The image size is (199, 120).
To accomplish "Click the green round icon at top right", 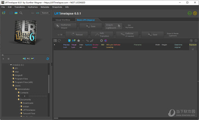I will [190, 13].
